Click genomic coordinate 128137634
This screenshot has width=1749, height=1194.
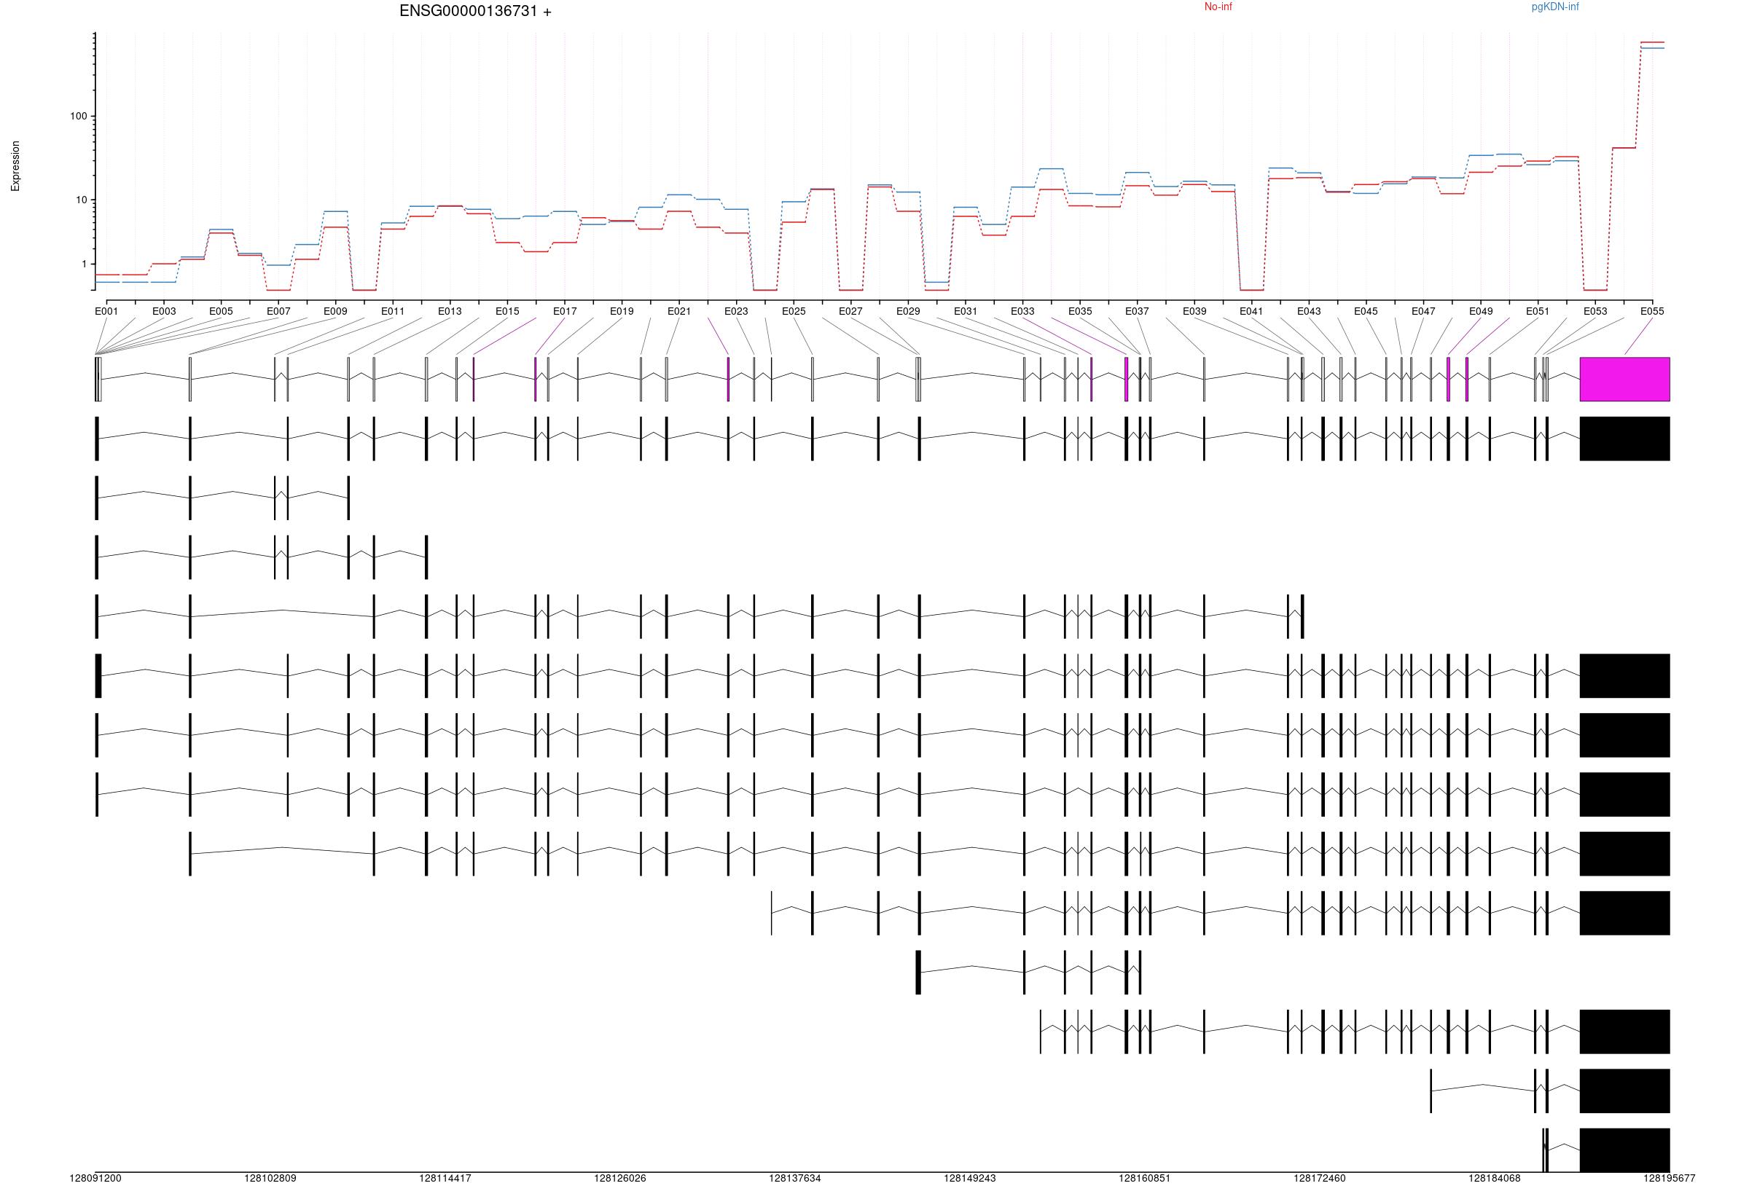tap(795, 1178)
